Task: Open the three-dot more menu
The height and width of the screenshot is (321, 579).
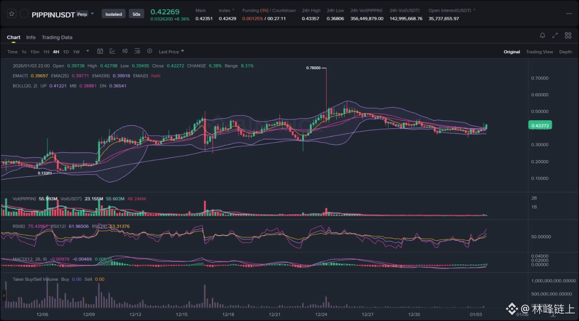Action: (569, 14)
